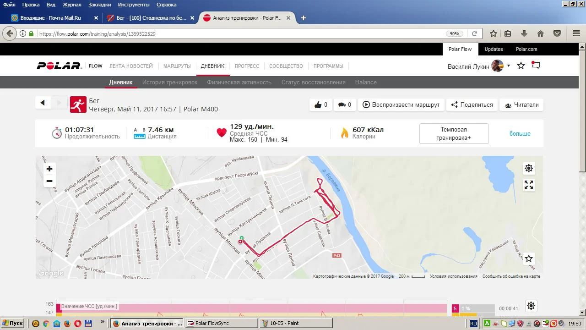The height and width of the screenshot is (330, 586).
Task: Open the Лента новостей navigation item
Action: pyautogui.click(x=131, y=66)
